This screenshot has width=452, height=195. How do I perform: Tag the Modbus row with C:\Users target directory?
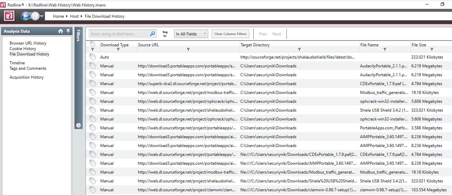click(93, 92)
